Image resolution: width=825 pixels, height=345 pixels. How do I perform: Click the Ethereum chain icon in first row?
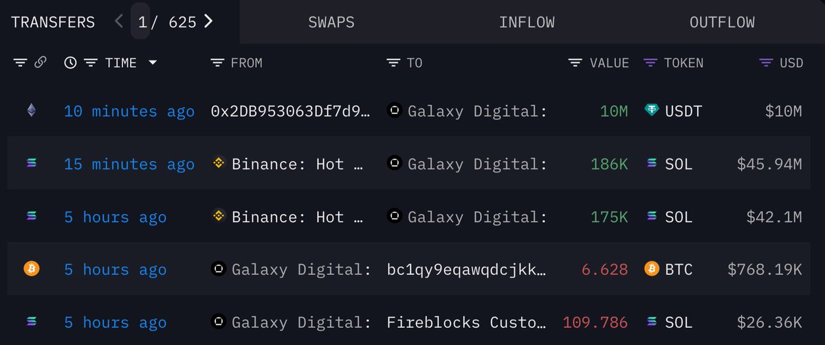click(31, 110)
